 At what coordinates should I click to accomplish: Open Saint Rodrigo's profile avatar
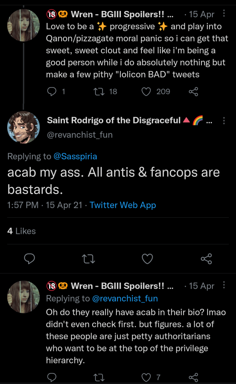[23, 127]
